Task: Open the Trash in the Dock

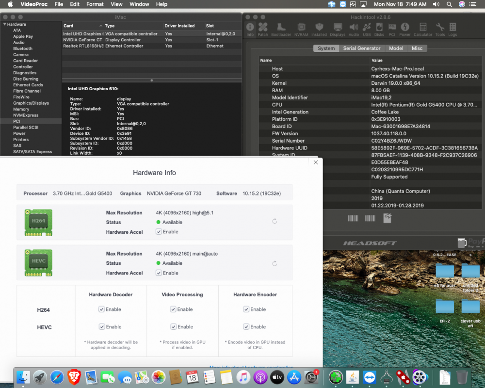Action: (462, 377)
